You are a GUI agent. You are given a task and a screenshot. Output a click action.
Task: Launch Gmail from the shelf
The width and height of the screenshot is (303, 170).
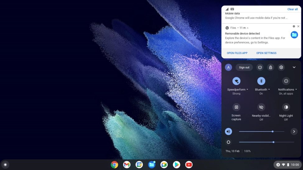127,165
